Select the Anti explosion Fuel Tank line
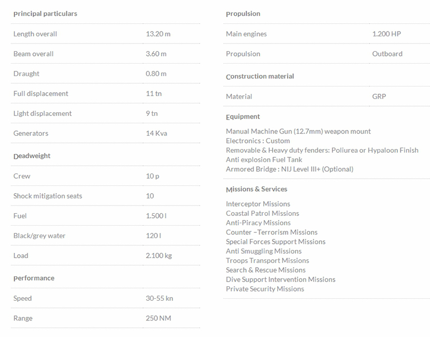This screenshot has height=337, width=430. pos(264,159)
